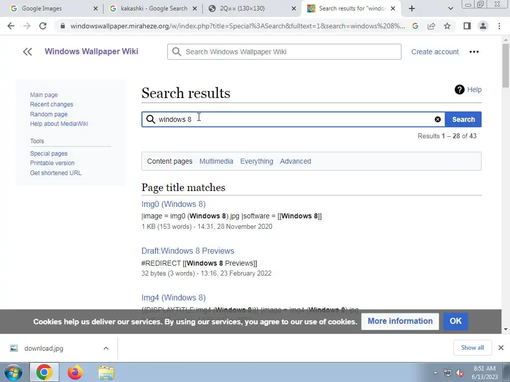510x382 pixels.
Task: Close the downloads bar
Action: 501,348
